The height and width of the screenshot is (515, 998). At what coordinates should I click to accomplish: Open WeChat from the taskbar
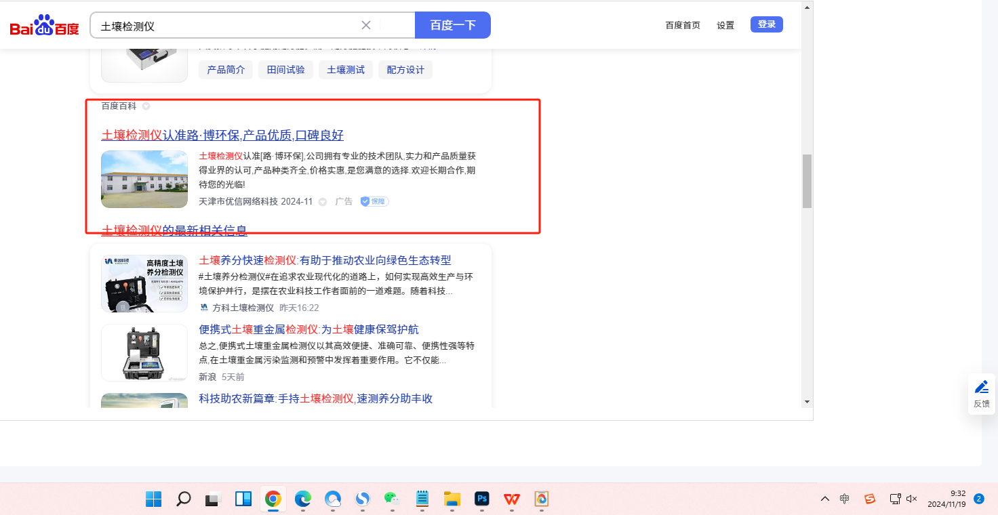392,499
